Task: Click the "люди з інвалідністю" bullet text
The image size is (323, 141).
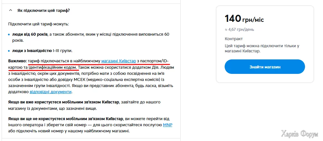Action: (x=32, y=51)
